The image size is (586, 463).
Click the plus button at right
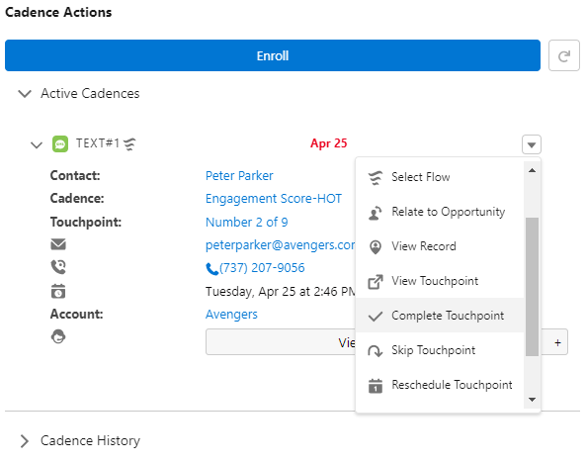(557, 342)
